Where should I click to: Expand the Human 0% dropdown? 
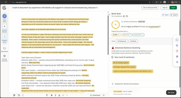click(139, 35)
